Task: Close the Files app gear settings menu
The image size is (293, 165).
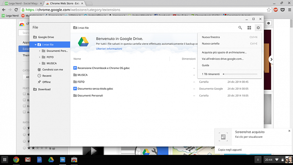Action: [x=258, y=28]
